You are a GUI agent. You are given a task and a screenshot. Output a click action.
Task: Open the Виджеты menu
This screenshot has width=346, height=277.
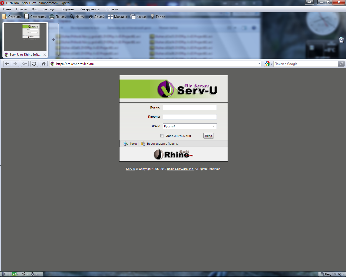pos(68,9)
